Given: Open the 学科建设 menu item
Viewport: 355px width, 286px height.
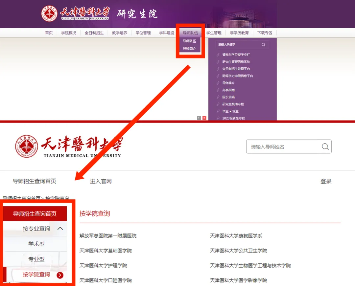Looking at the screenshot, I should [x=167, y=33].
